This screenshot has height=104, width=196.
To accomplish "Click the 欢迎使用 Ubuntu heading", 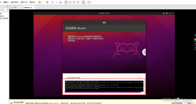I will tap(76, 28).
